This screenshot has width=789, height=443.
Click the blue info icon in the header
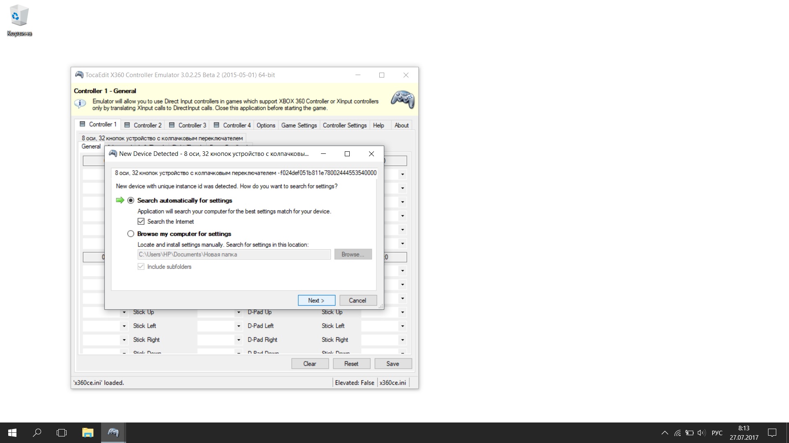80,104
